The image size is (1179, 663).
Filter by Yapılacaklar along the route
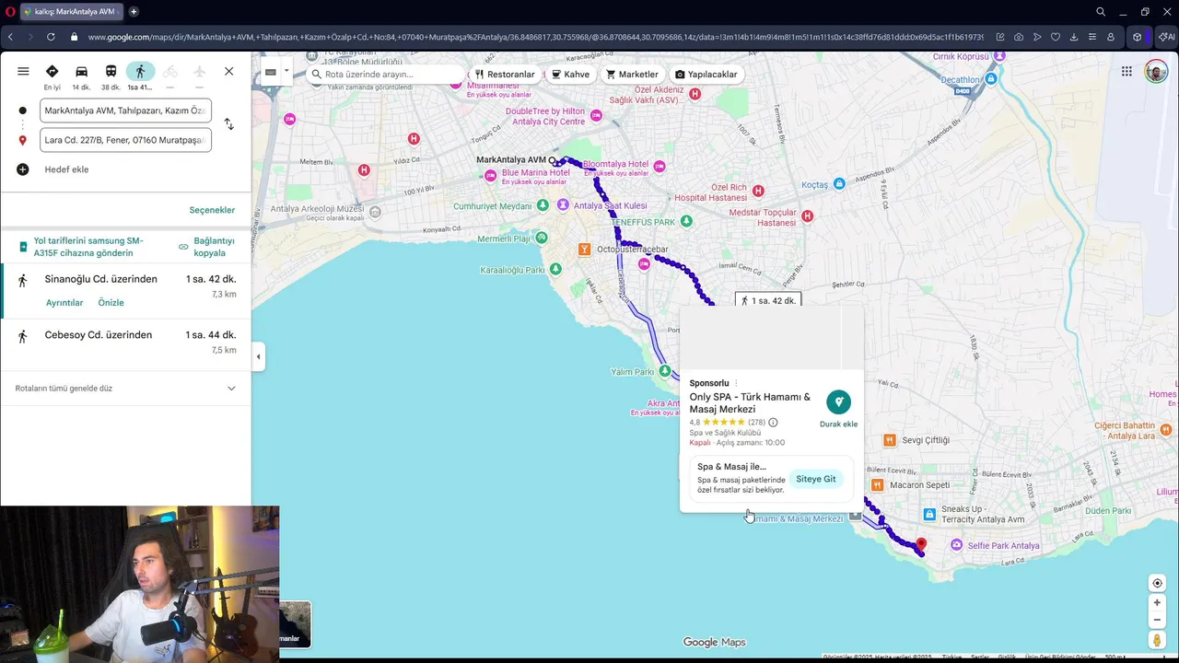(x=706, y=75)
